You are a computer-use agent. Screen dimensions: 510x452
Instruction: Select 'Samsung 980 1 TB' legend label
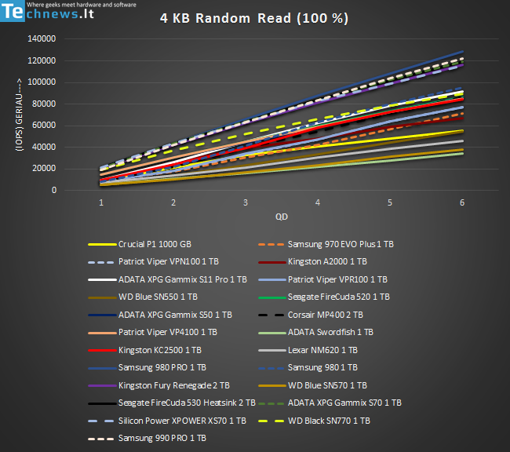coord(322,368)
